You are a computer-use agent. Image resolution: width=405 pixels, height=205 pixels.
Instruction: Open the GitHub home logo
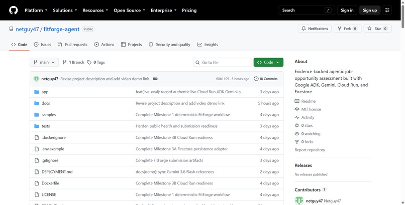[14, 11]
